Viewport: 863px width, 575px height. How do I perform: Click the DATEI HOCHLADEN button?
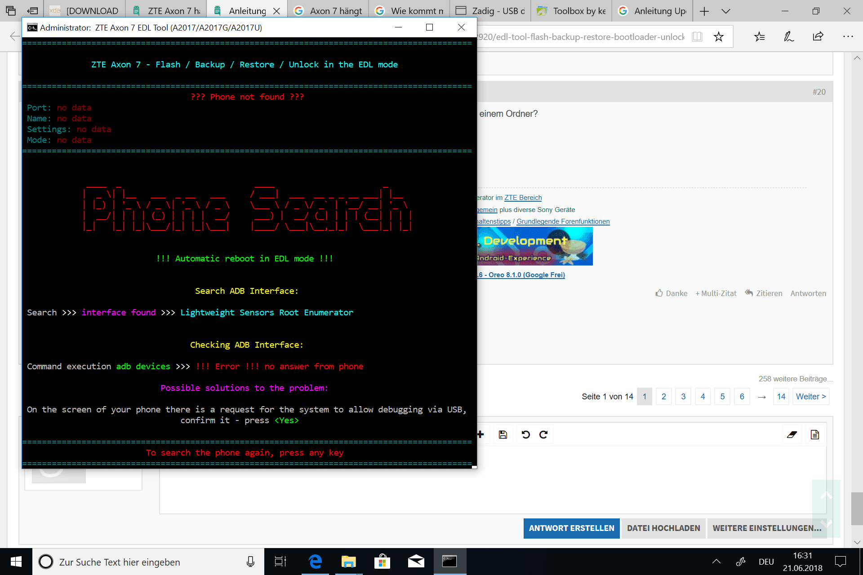coord(663,528)
